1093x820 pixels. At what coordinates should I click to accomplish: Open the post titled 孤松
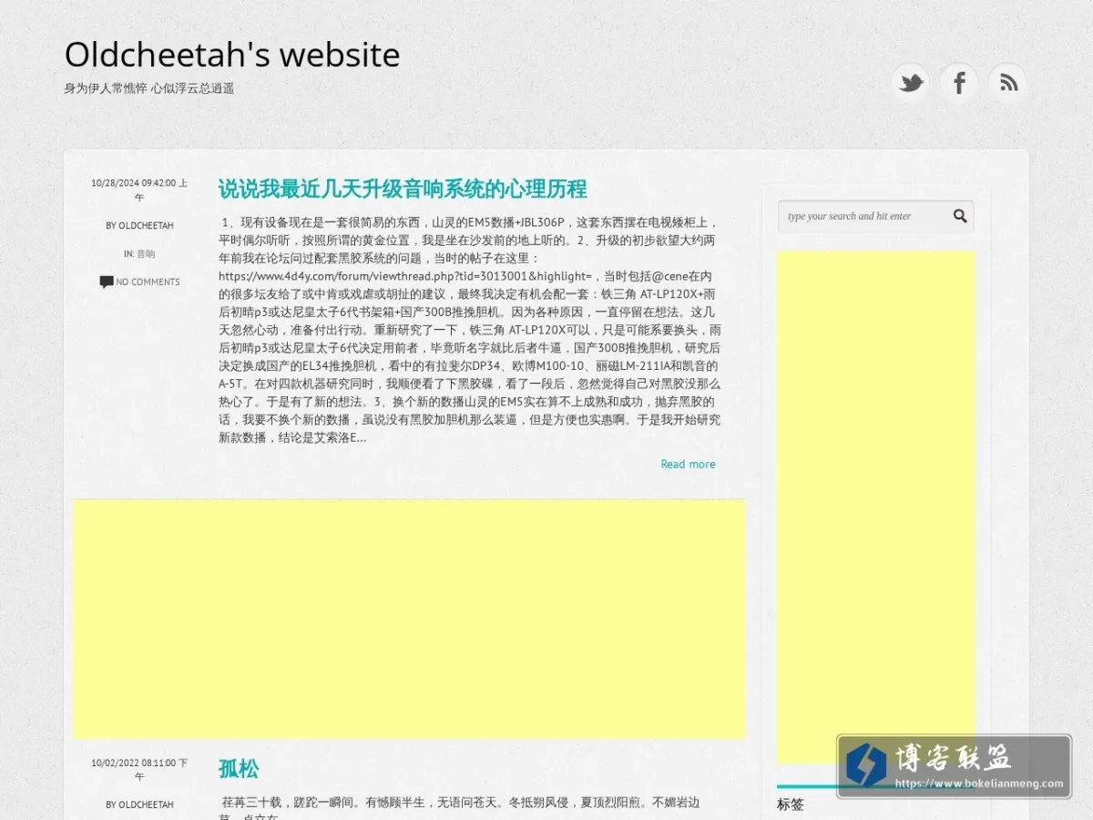(x=239, y=768)
